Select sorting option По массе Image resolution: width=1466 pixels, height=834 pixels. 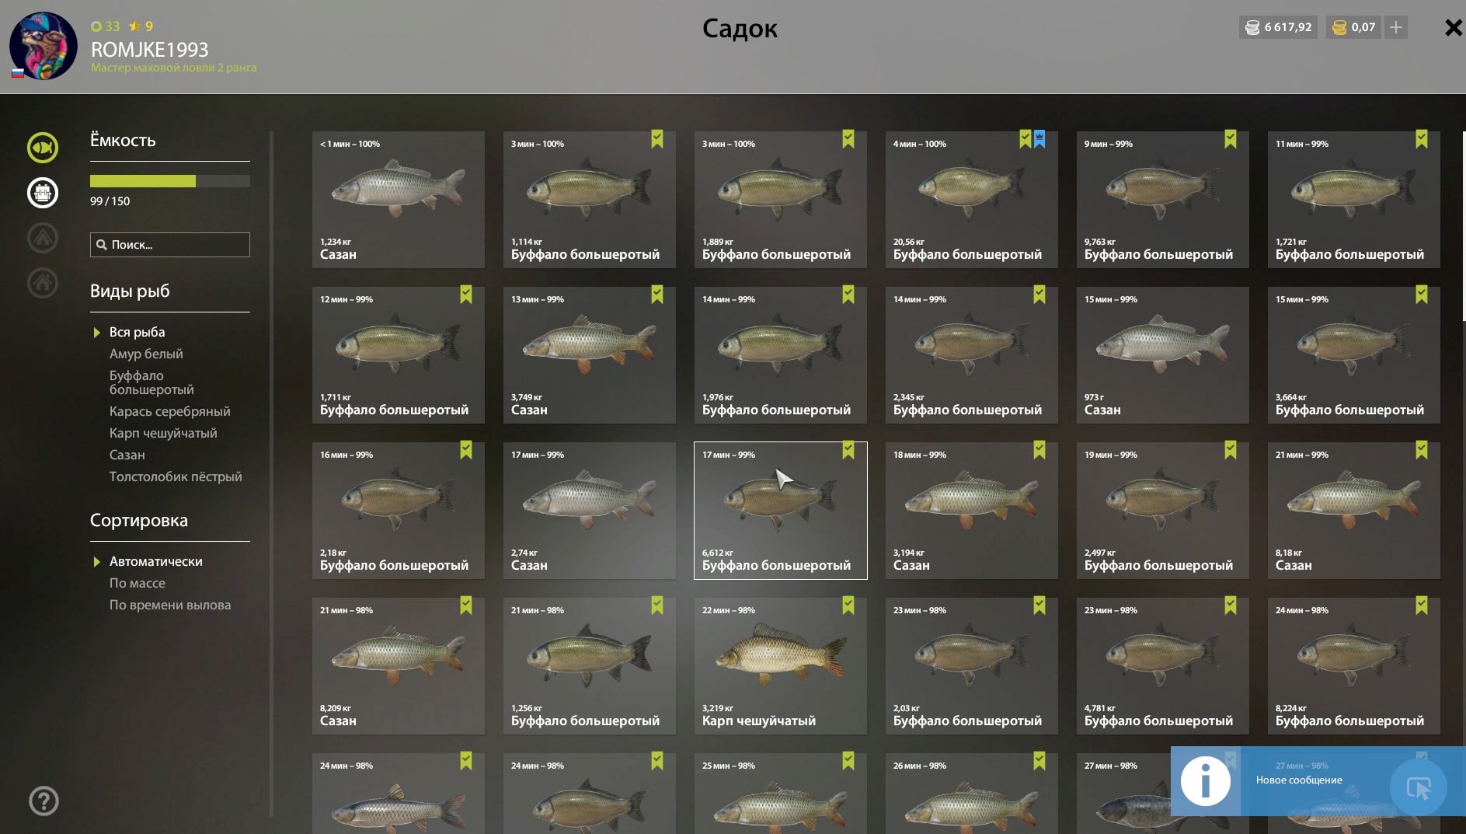pyautogui.click(x=138, y=583)
